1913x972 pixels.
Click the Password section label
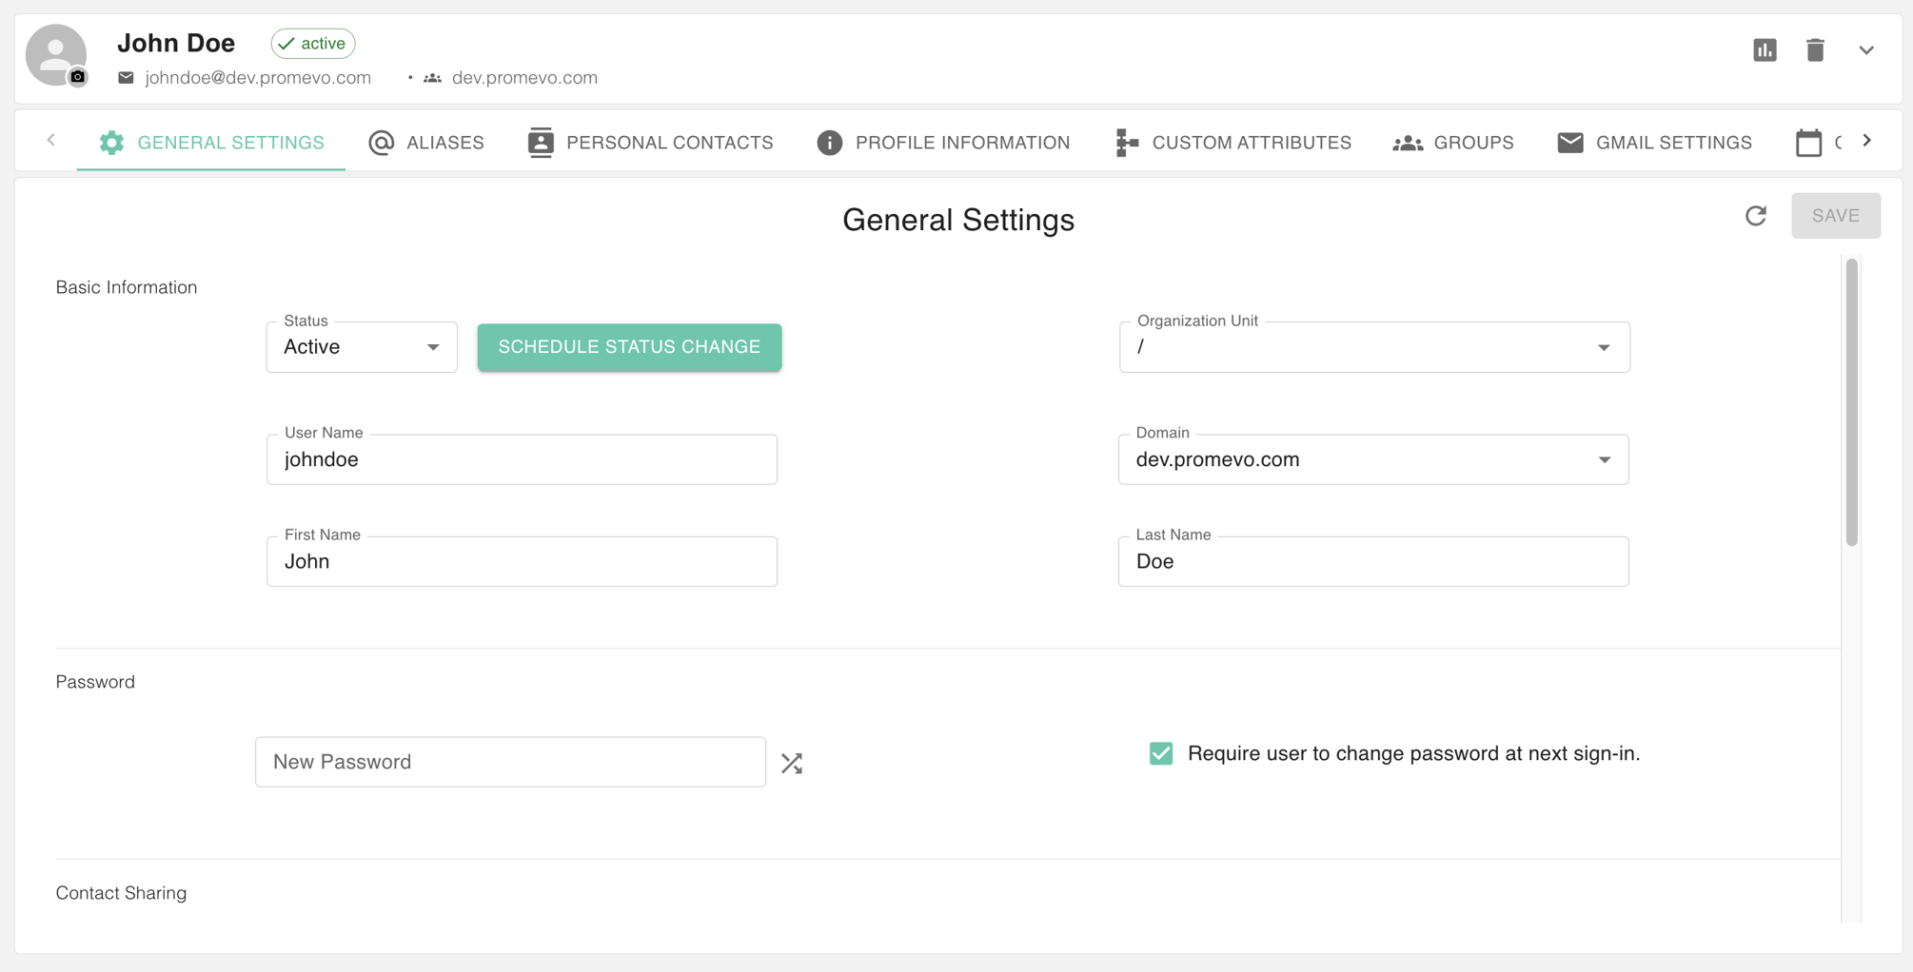95,682
